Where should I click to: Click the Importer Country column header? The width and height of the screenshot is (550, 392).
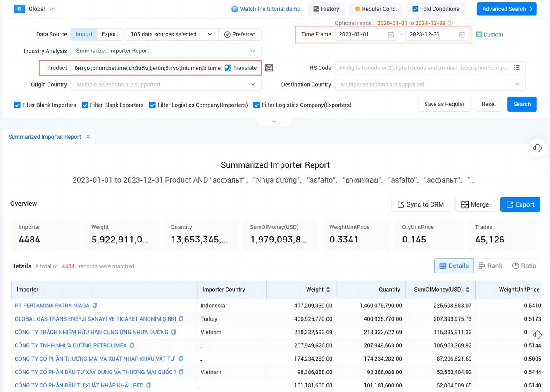(232, 290)
